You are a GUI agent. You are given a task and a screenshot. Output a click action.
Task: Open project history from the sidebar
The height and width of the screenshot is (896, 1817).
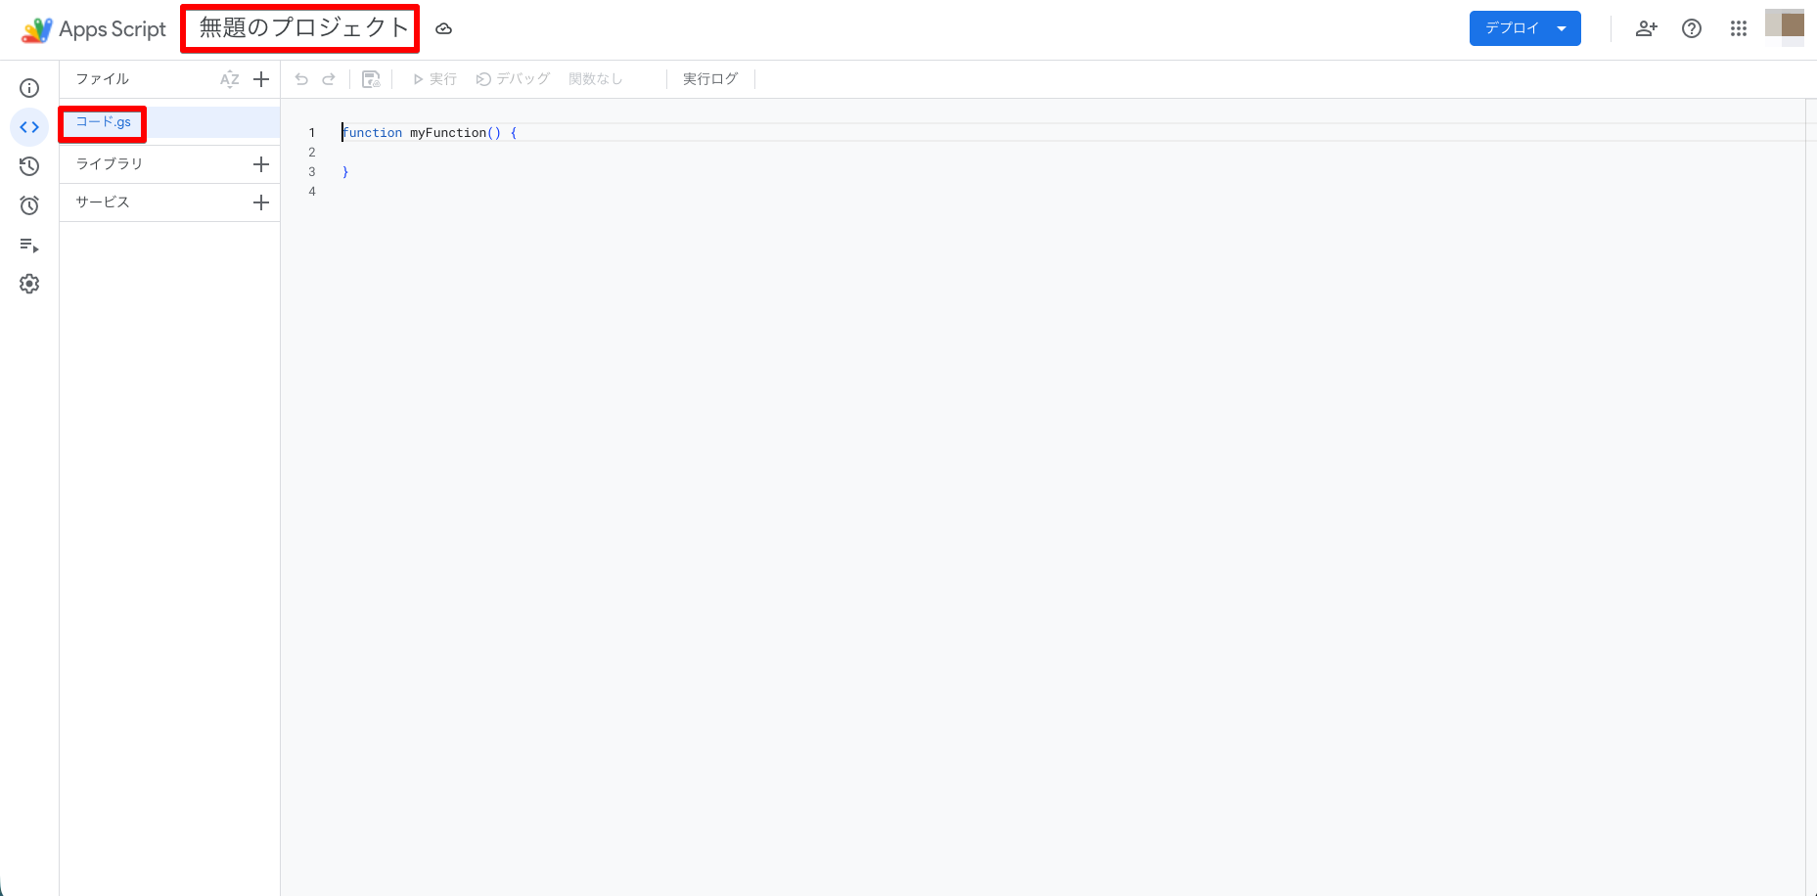pos(29,166)
